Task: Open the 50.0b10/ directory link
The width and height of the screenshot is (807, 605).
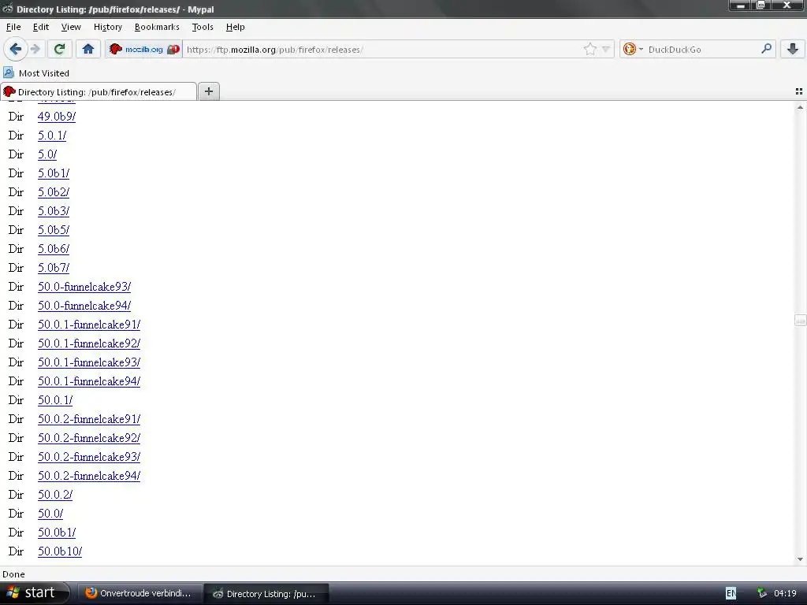Action: [60, 551]
